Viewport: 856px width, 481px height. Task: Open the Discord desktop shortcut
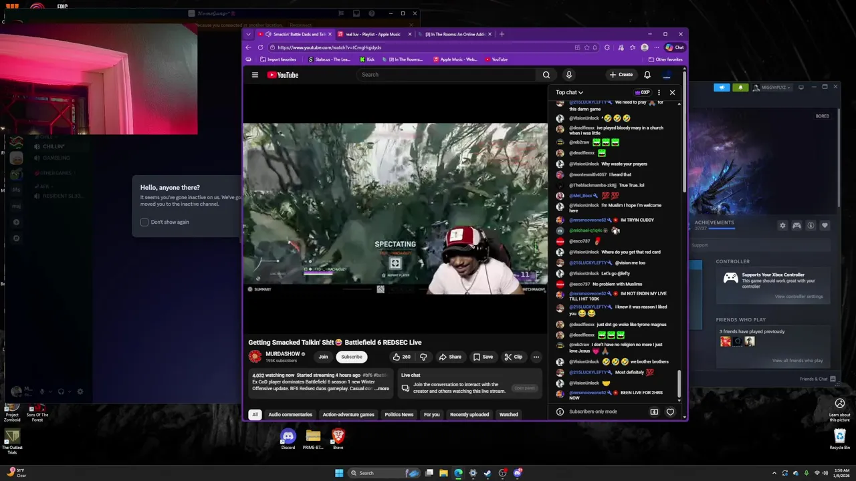(x=288, y=439)
